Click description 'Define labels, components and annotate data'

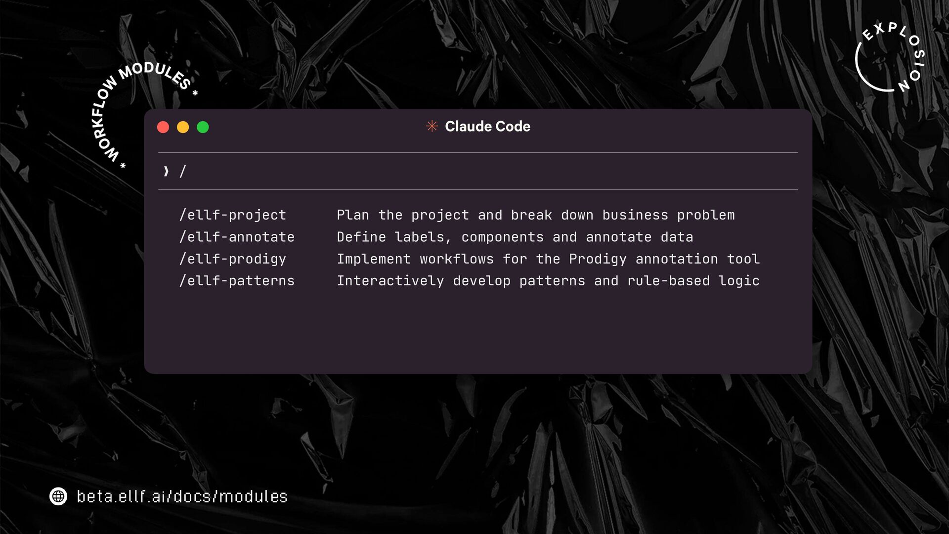click(515, 237)
